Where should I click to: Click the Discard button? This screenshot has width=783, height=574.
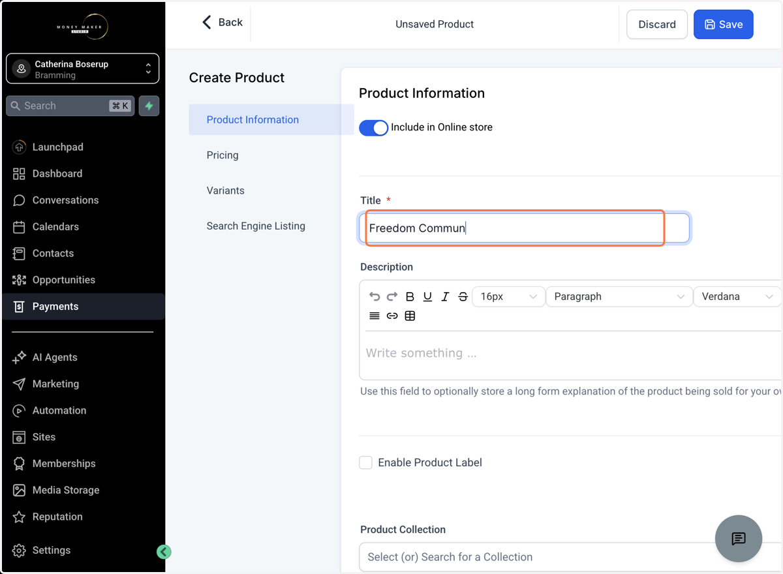(x=657, y=24)
